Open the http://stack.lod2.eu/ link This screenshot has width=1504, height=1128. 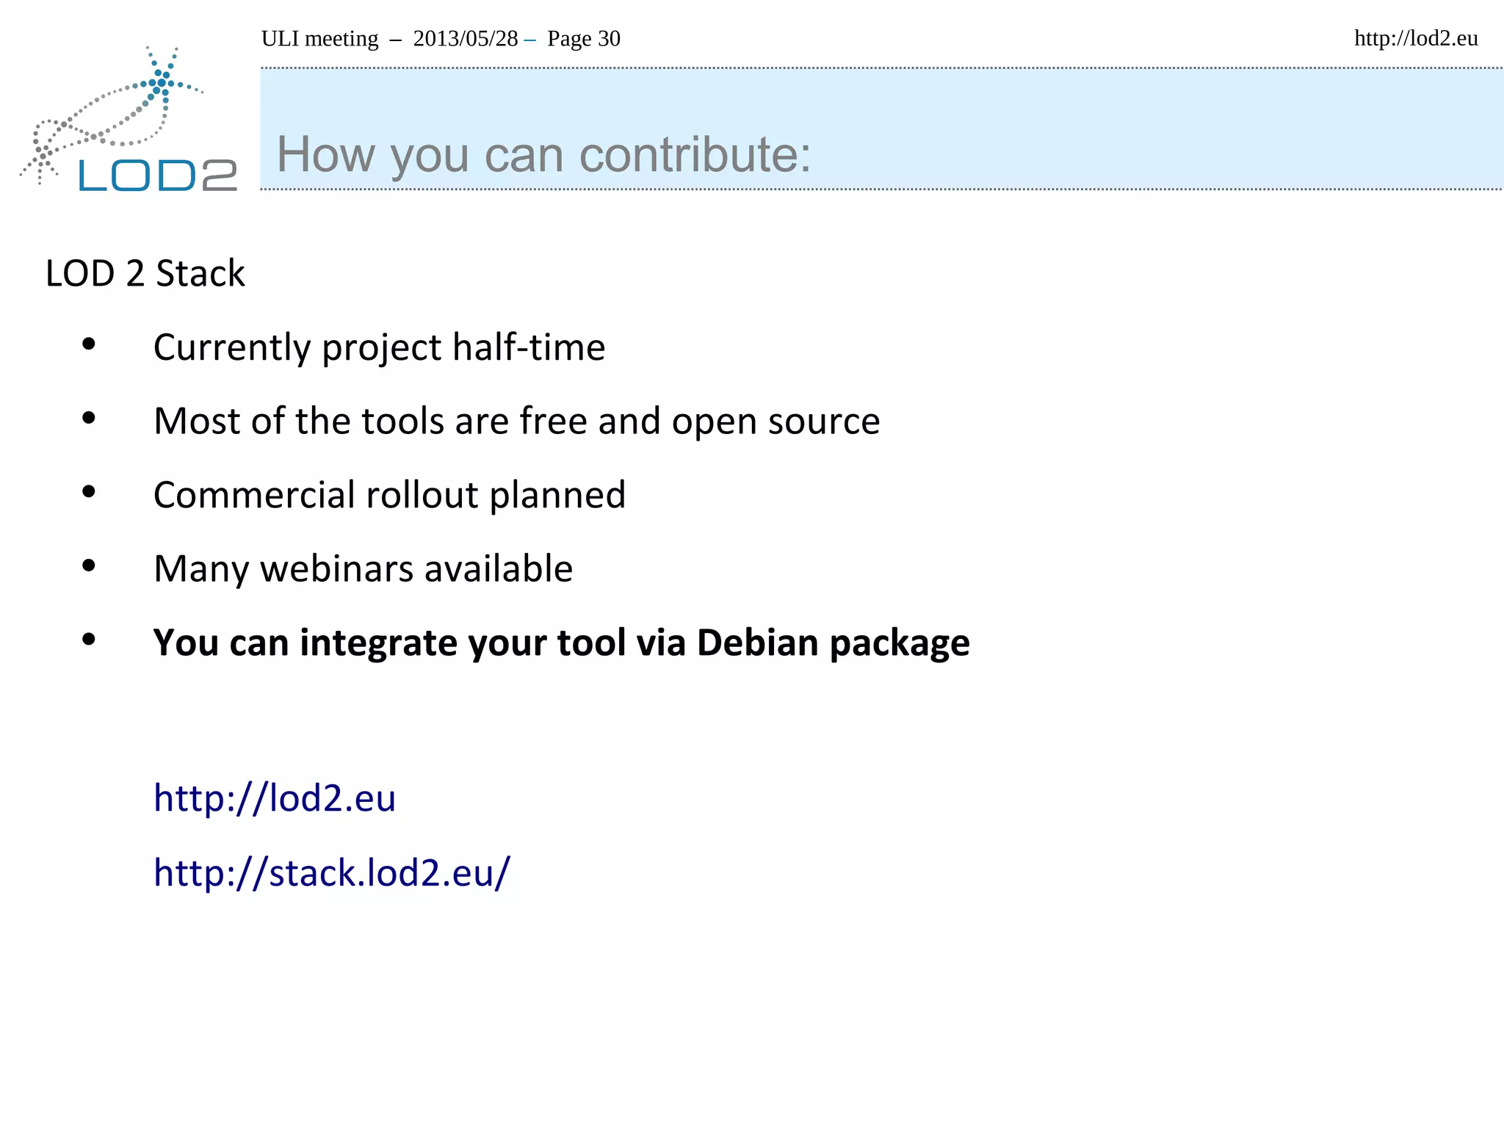tap(332, 873)
